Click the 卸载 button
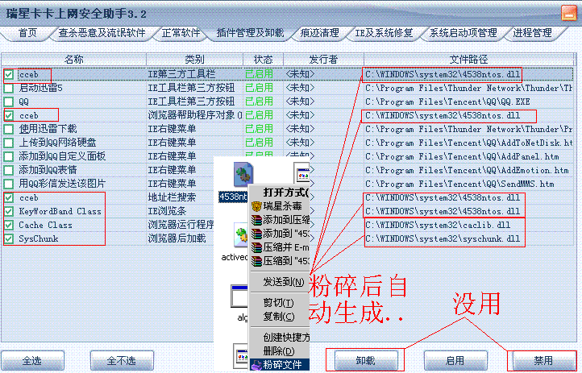 click(x=366, y=360)
